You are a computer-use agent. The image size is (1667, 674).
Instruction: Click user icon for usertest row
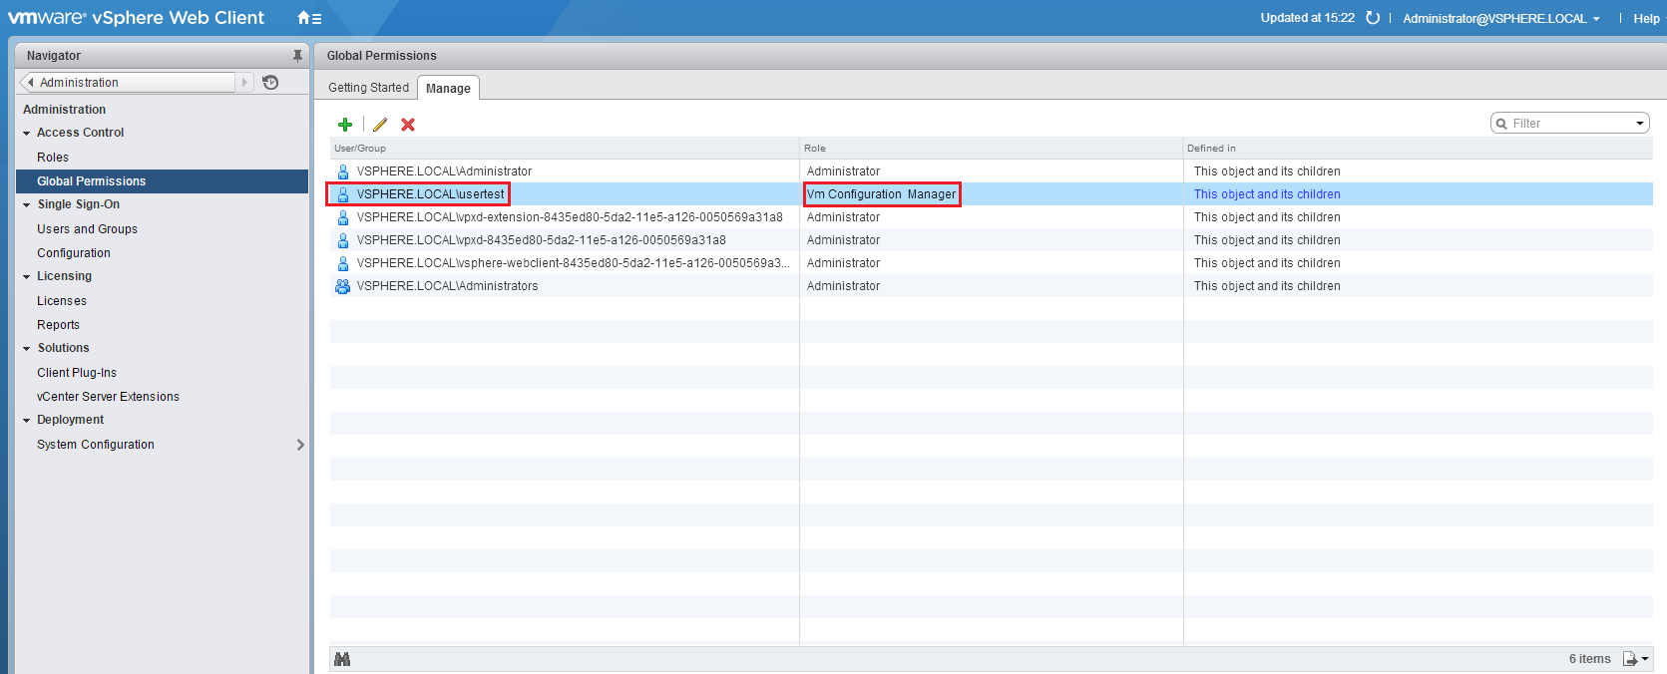click(343, 194)
